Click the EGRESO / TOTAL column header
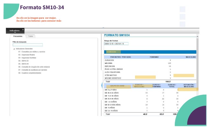This screenshot has height=127, width=207. [172, 86]
